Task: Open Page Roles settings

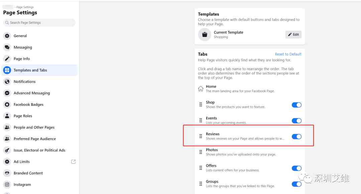Action: click(39, 116)
